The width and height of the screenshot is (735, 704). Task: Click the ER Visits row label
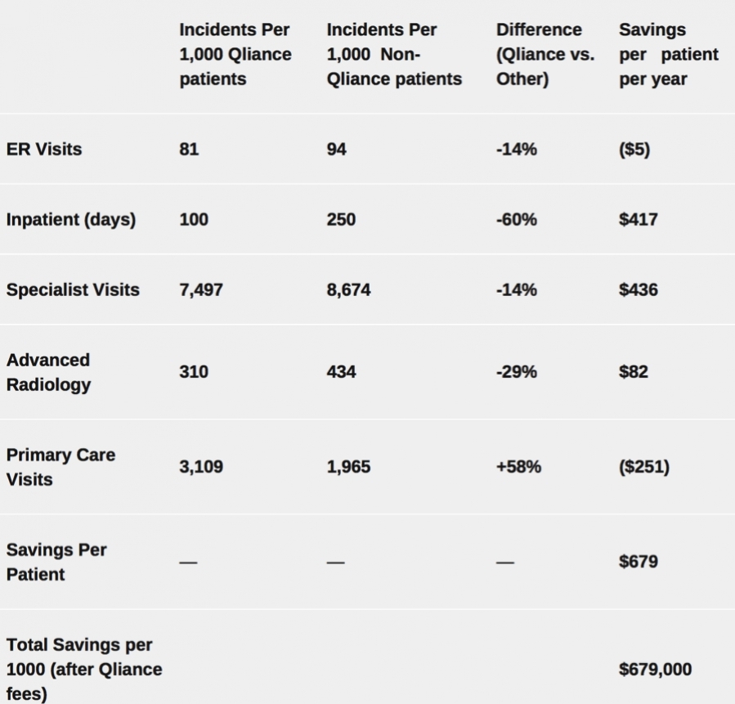44,150
